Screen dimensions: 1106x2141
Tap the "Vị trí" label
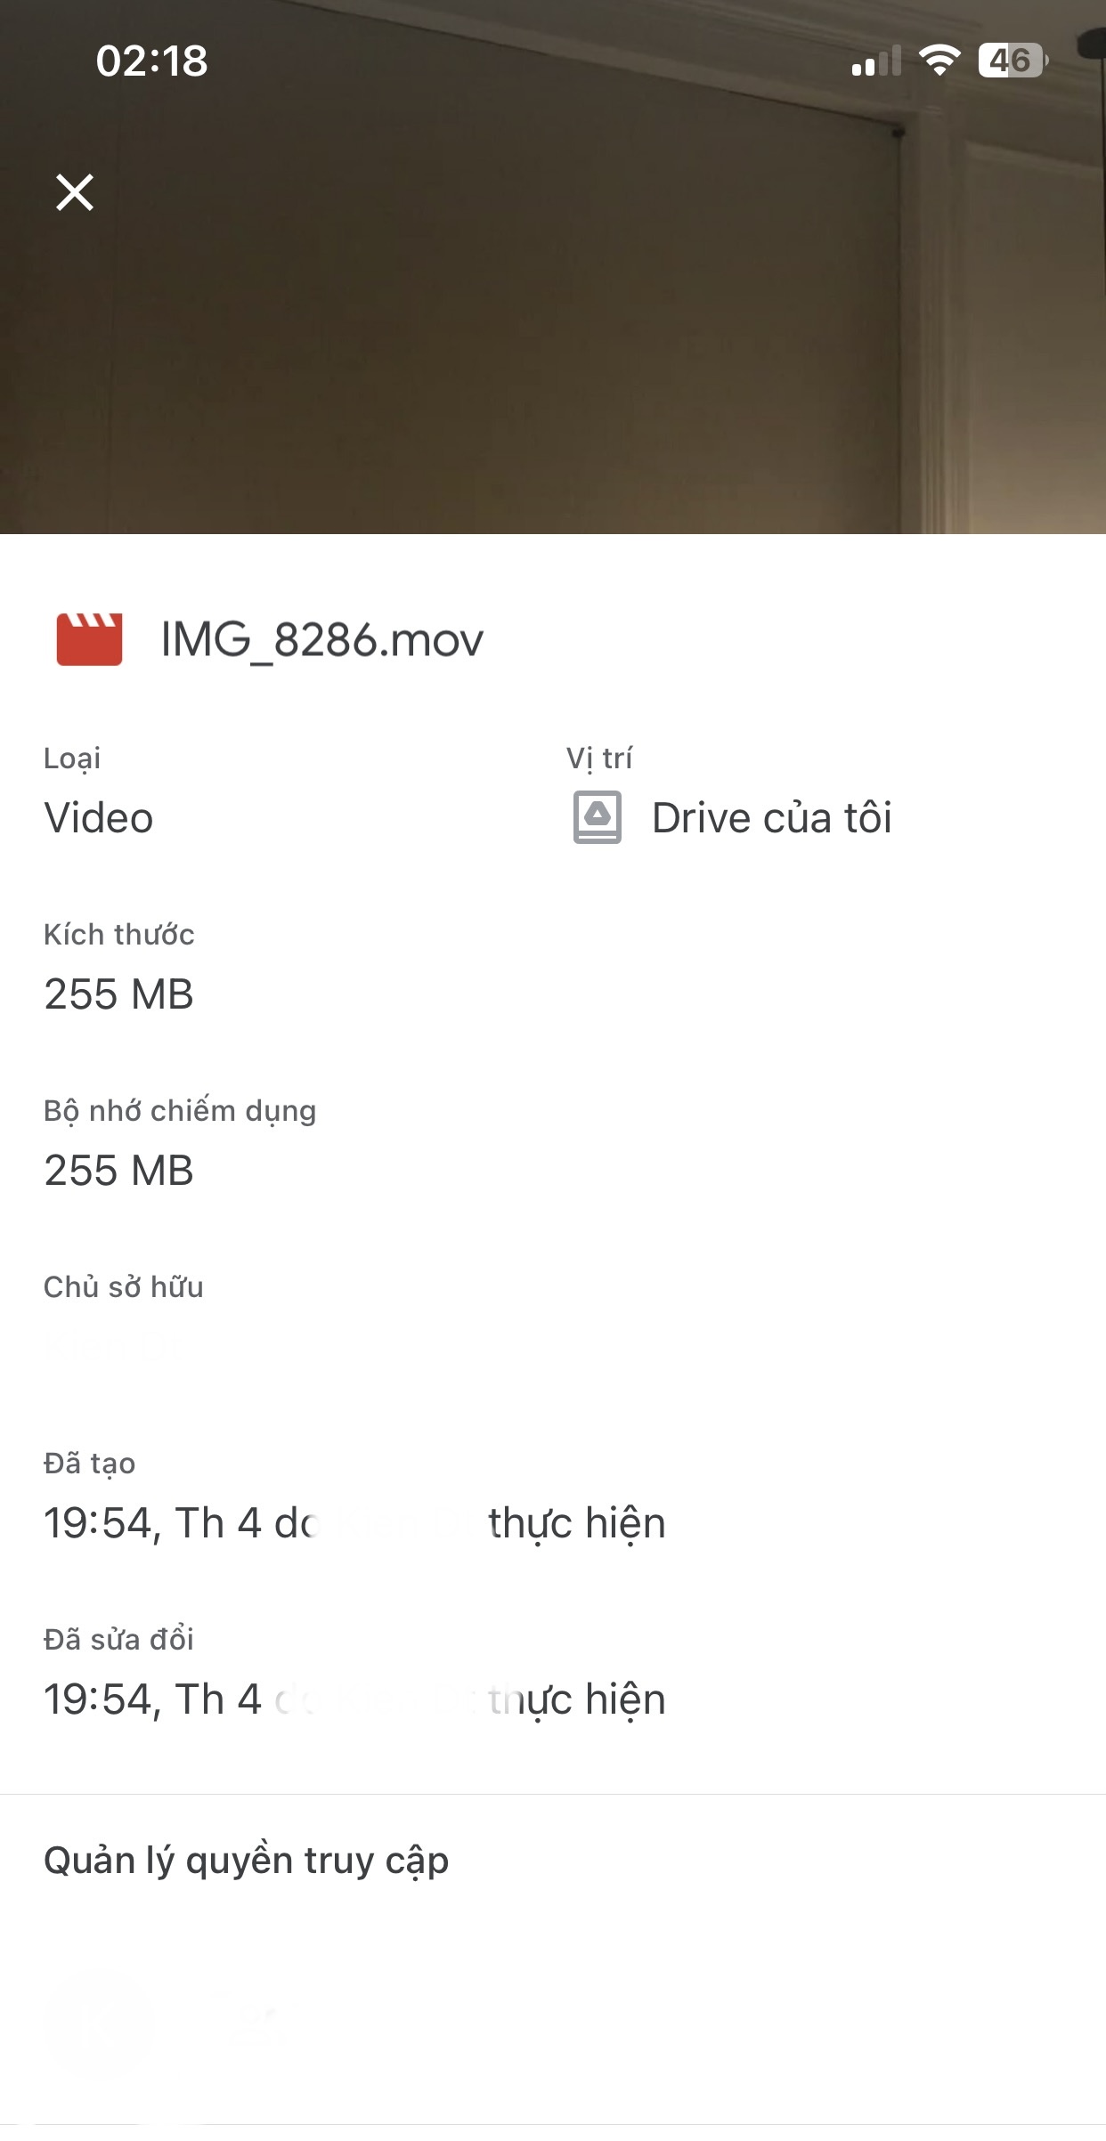[x=599, y=758]
